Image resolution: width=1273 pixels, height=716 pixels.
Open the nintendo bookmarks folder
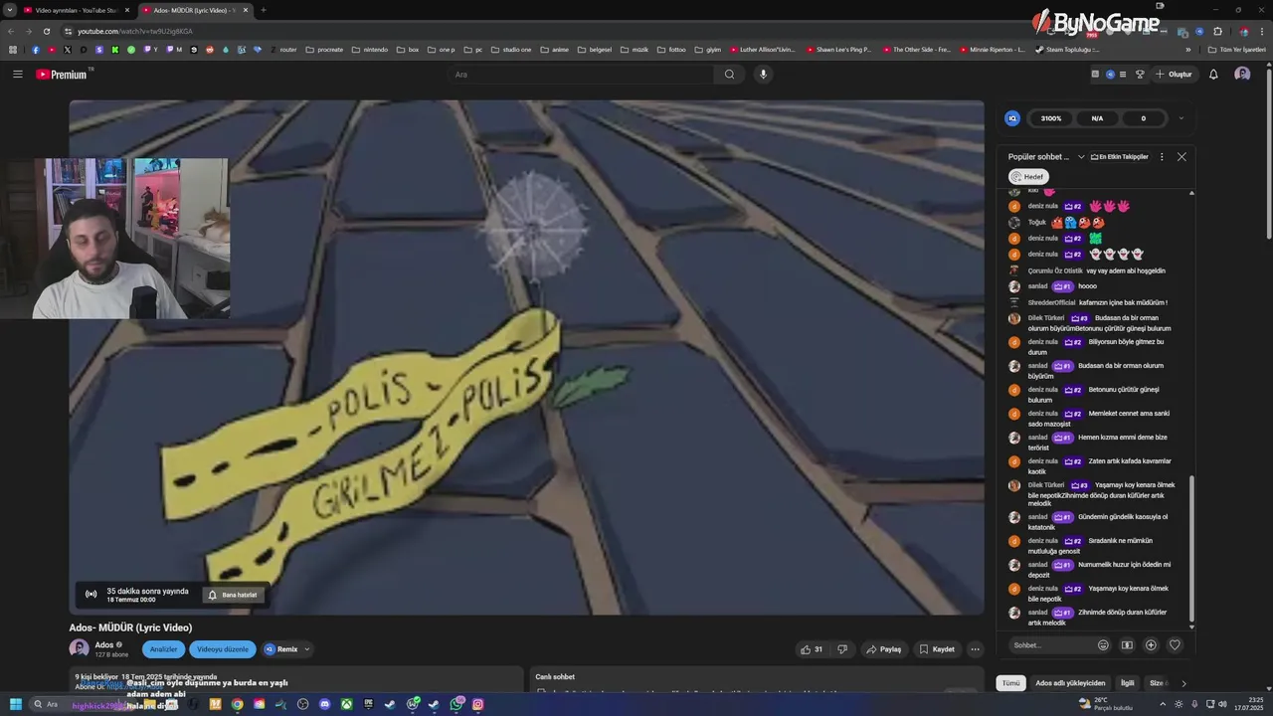coord(369,49)
